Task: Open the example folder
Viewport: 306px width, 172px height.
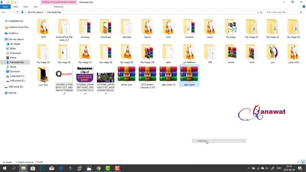Action: point(127,29)
